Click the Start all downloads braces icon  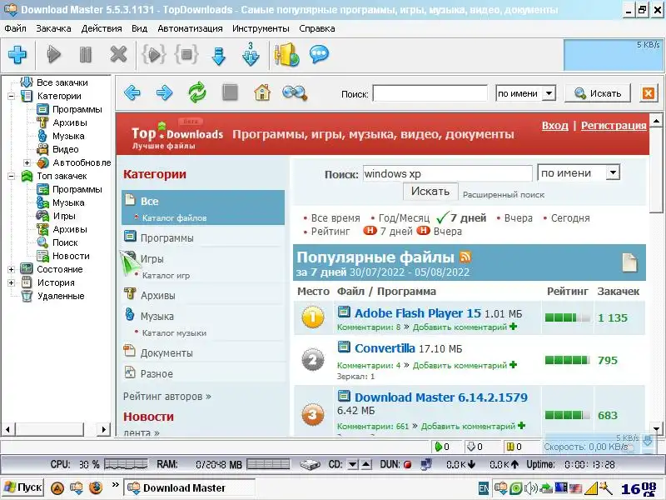(x=154, y=54)
